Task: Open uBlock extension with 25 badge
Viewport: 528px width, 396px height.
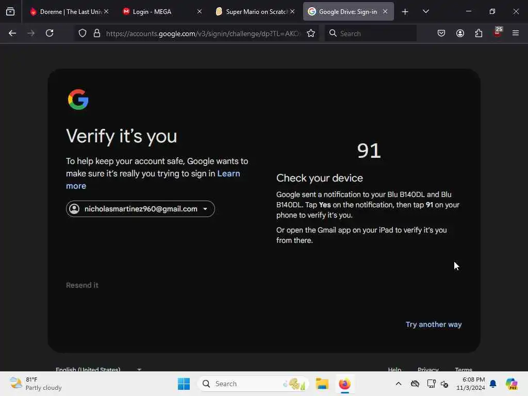Action: (498, 32)
